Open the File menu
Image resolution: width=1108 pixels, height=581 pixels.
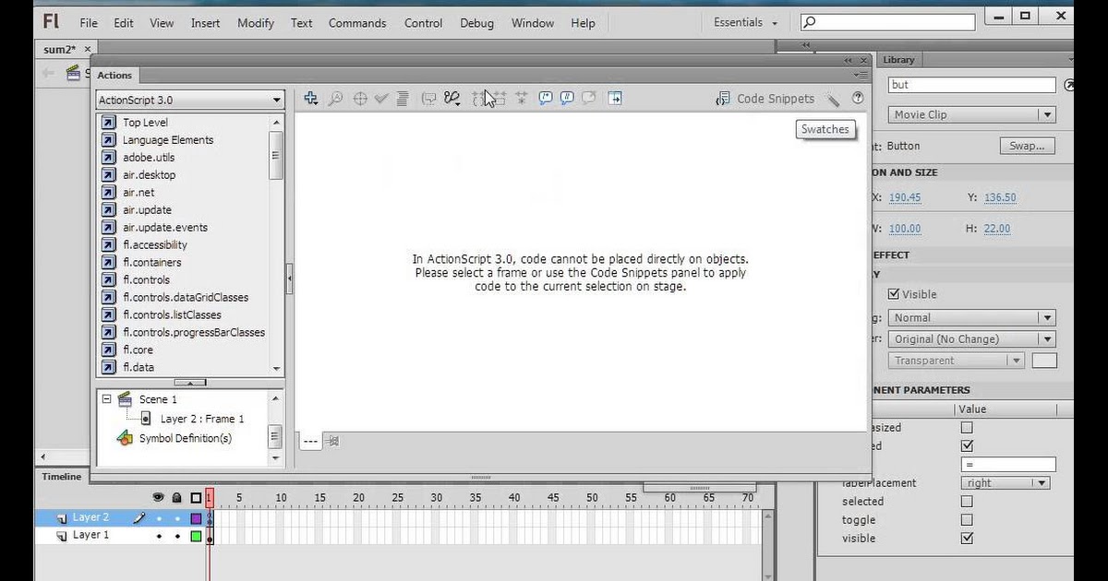[89, 23]
